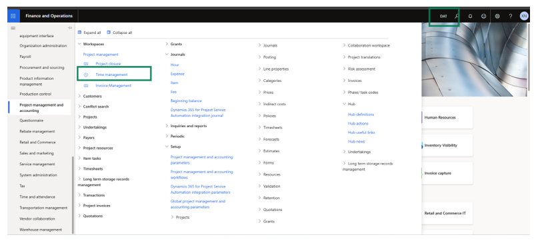Click the Collapse all button
The width and height of the screenshot is (538, 241).
point(119,33)
